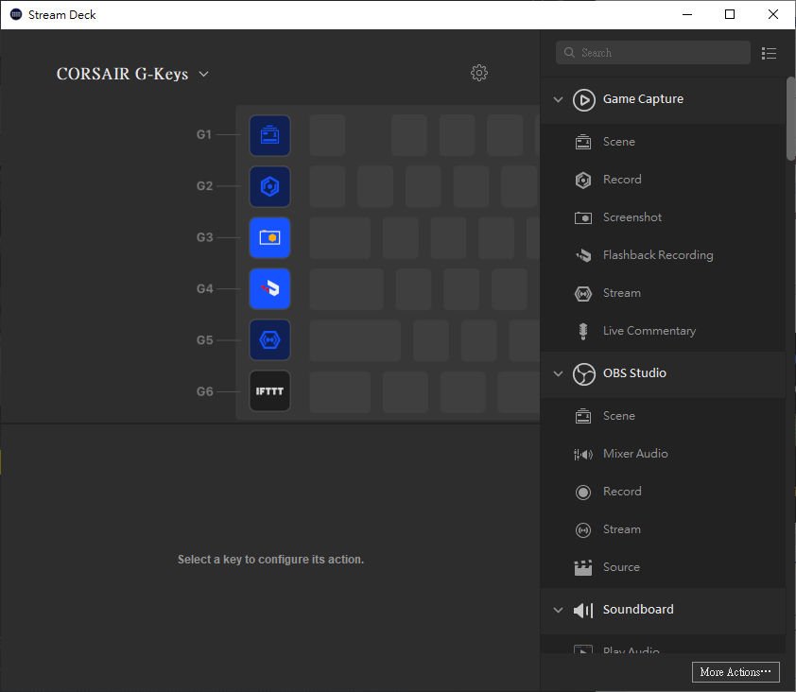Click the OBS Studio category icon
Viewport: 796px width, 692px height.
[584, 374]
